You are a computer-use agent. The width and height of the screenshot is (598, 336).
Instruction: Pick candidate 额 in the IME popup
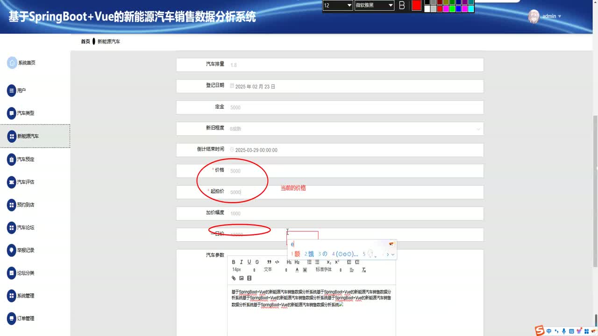(296, 254)
